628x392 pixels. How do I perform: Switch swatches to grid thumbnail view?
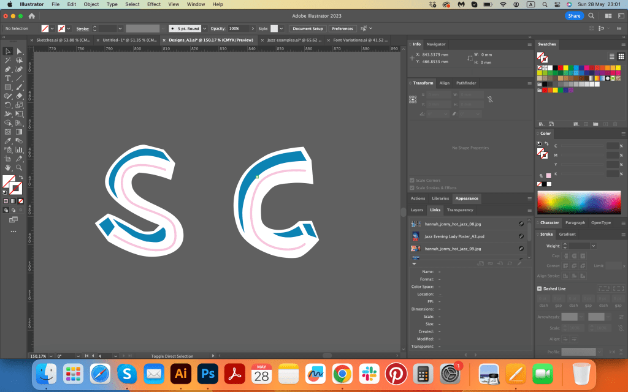point(621,56)
